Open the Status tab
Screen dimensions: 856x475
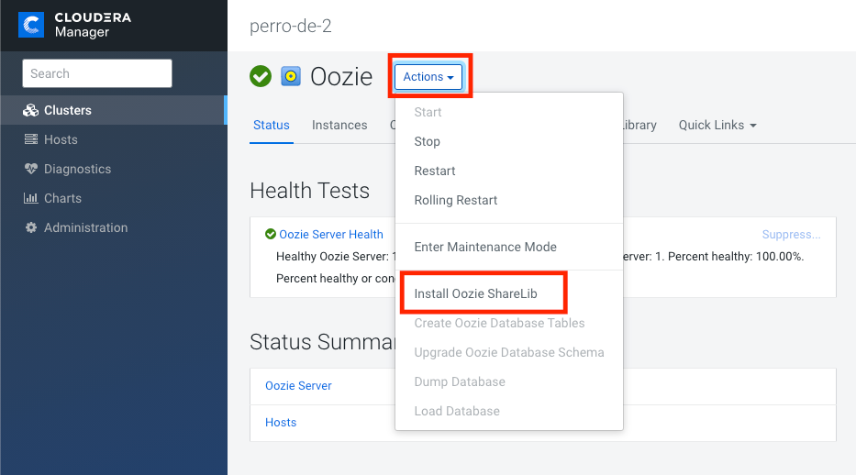coord(272,125)
